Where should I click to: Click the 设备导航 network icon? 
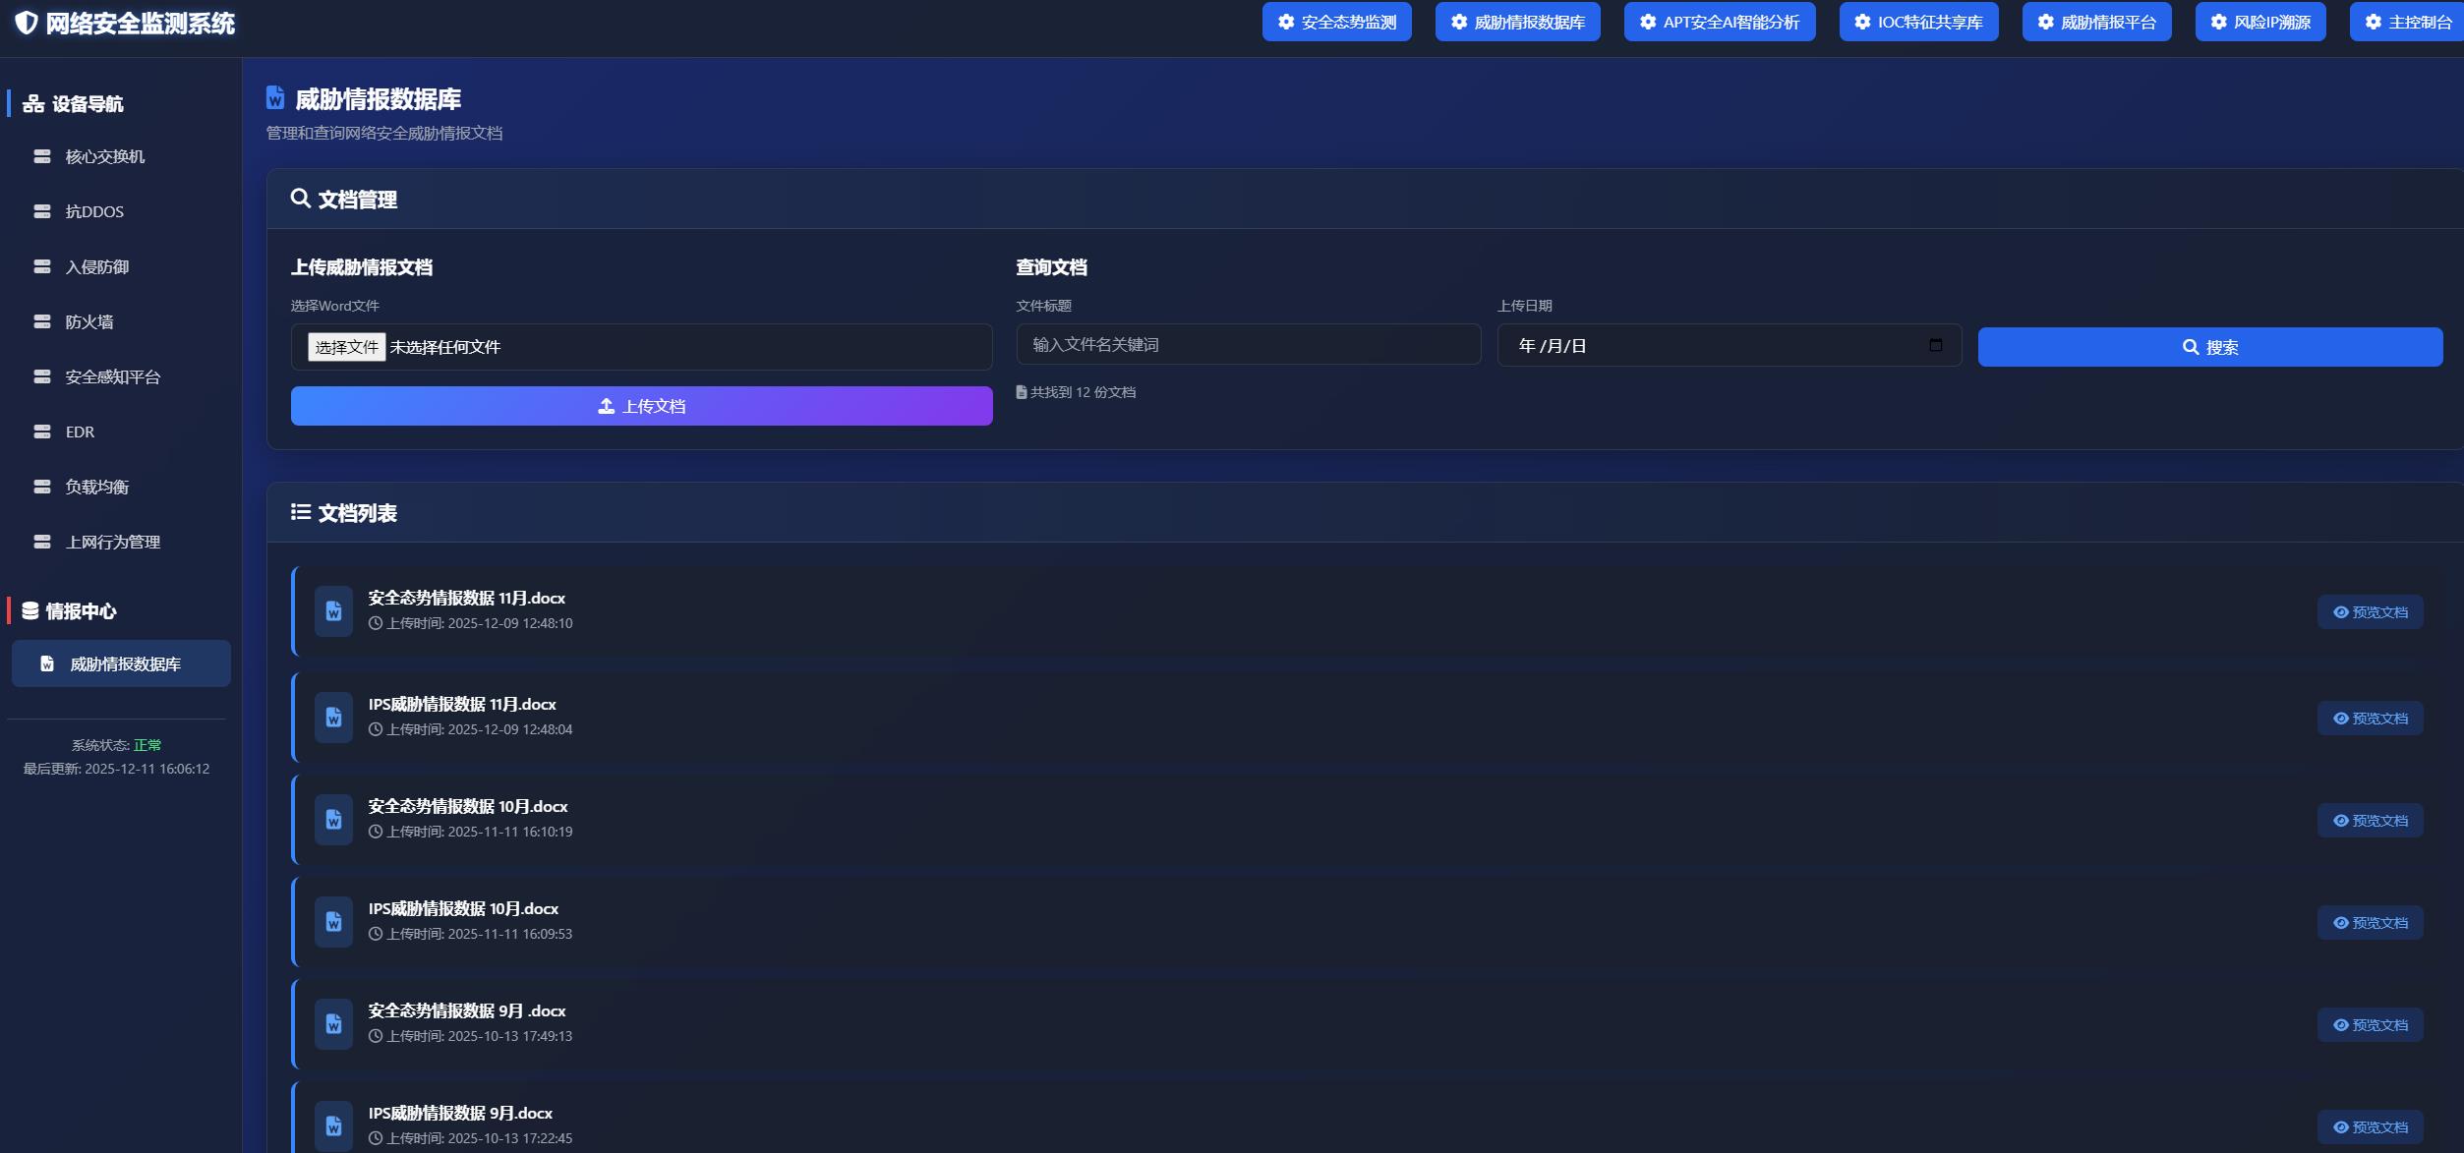tap(33, 103)
